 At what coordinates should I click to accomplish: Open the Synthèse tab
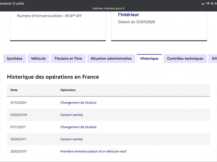(15, 59)
